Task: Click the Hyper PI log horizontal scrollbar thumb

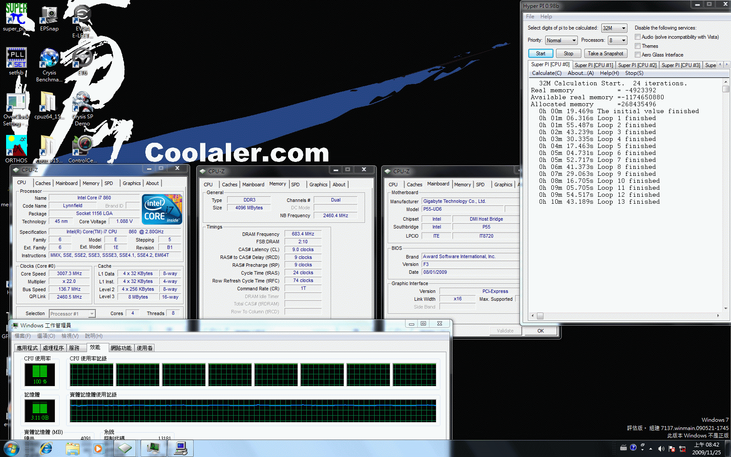Action: 540,316
